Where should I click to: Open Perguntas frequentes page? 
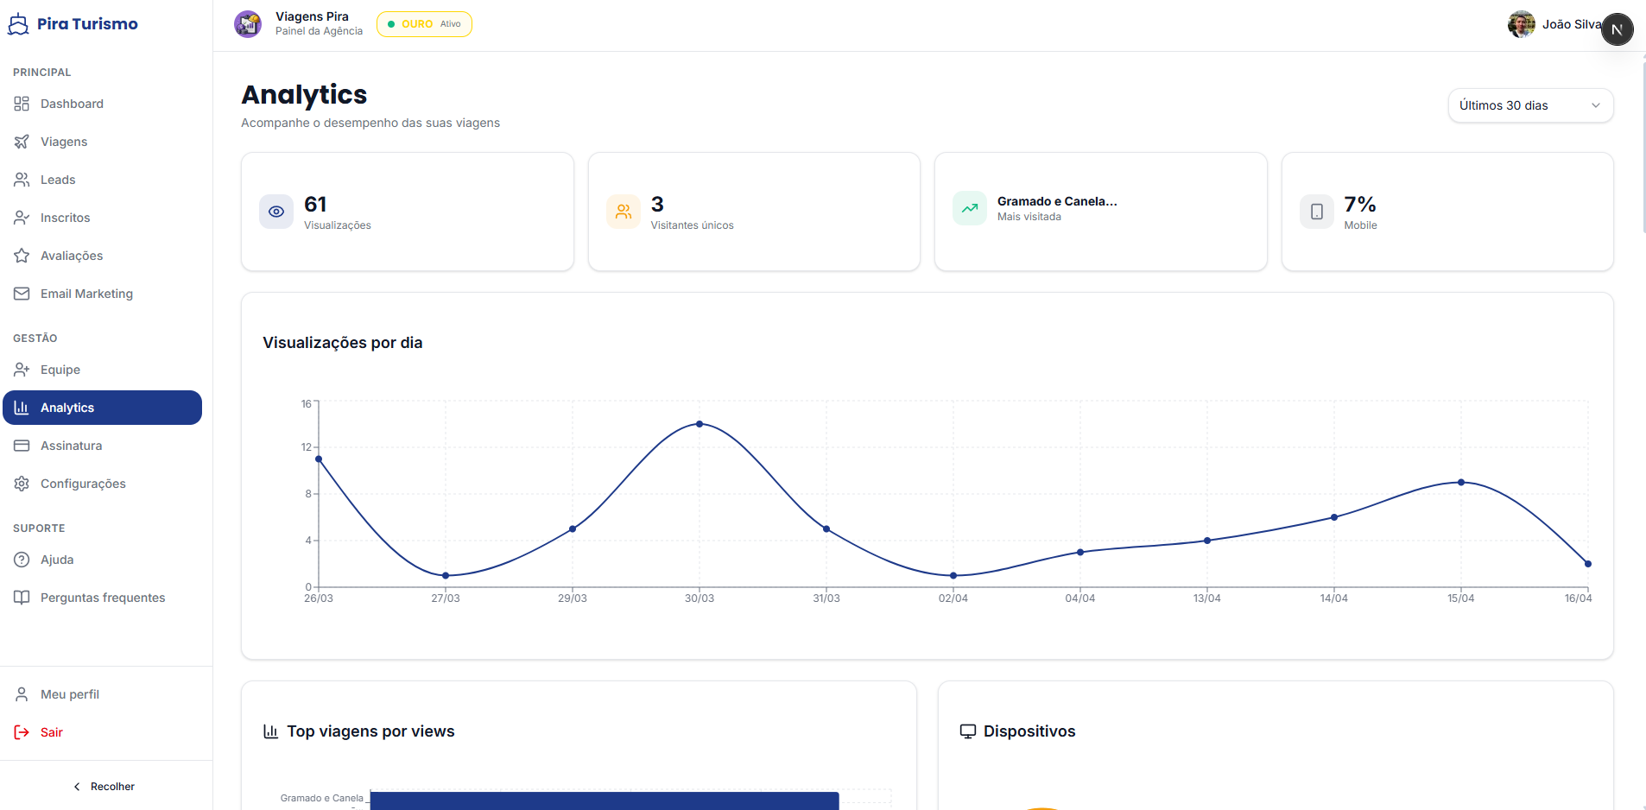[102, 598]
